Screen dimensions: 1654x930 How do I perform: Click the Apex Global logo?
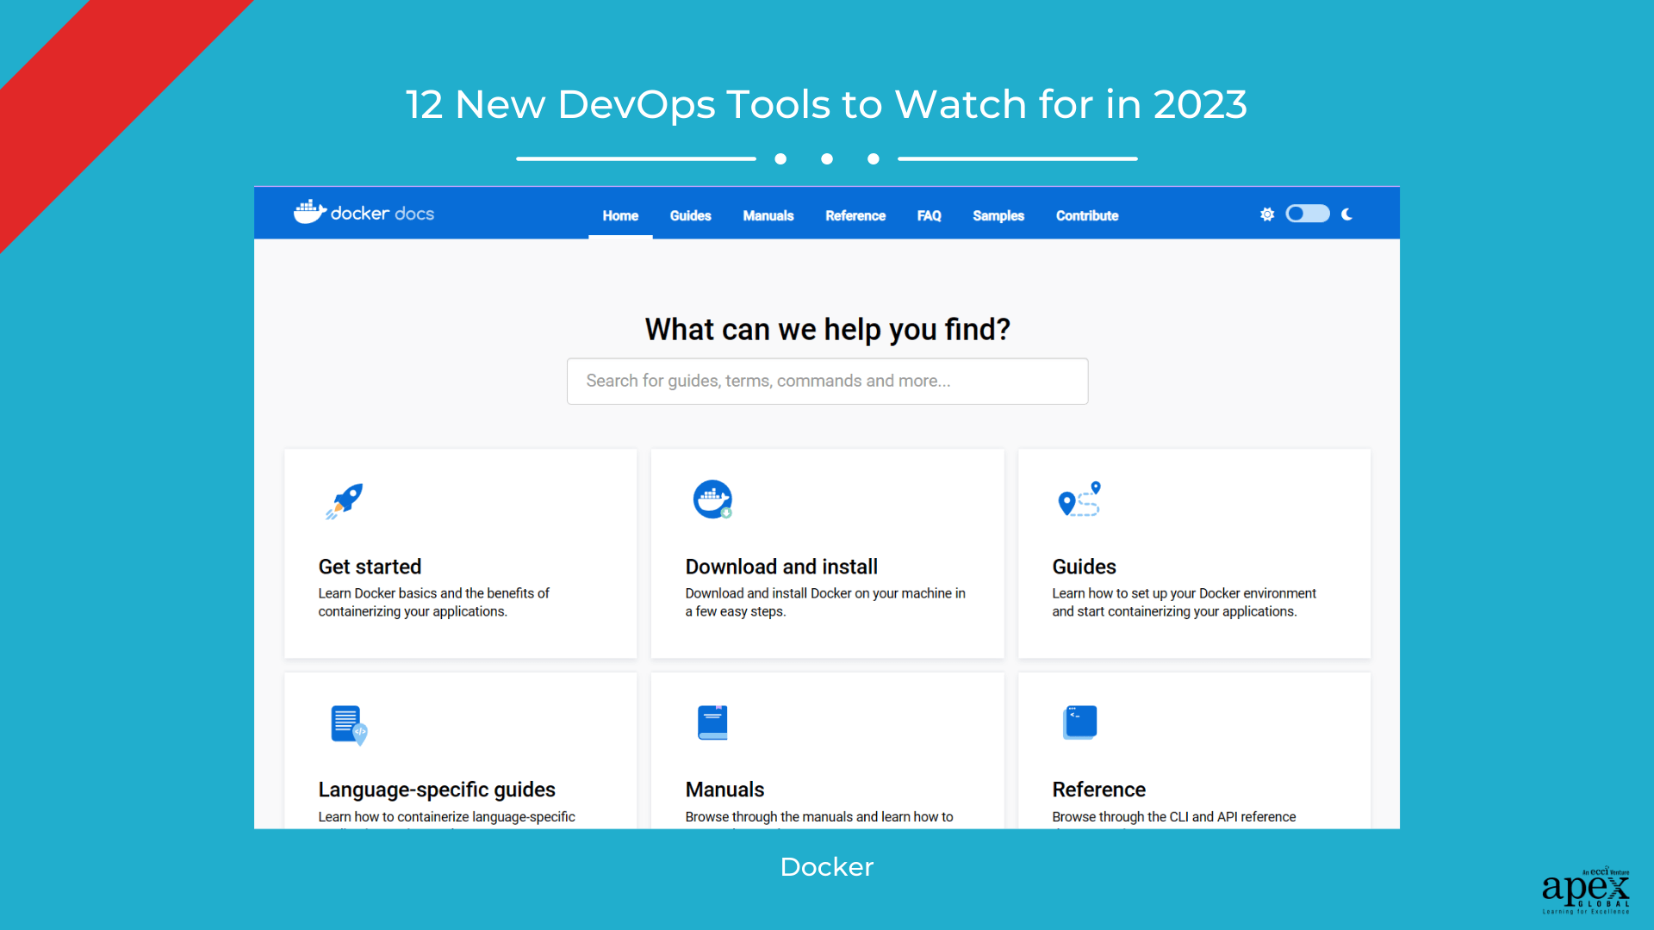coord(1585,891)
